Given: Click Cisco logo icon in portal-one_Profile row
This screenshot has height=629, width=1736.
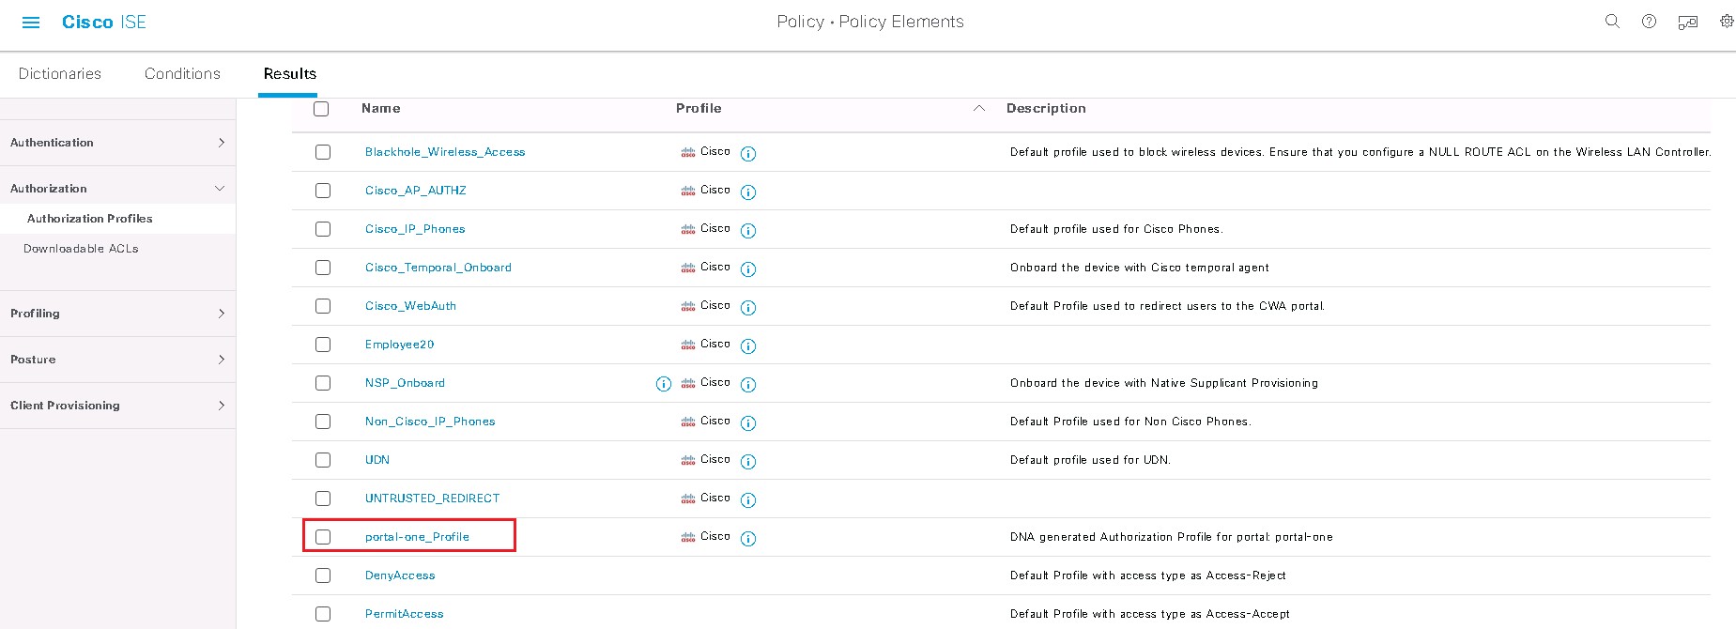Looking at the screenshot, I should click(688, 537).
